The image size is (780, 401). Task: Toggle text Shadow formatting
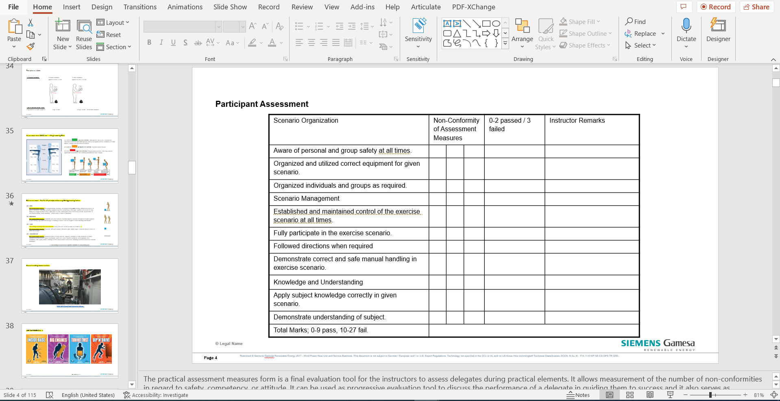click(185, 43)
